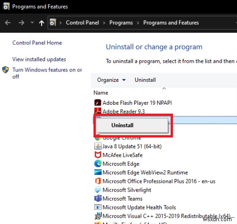Click the Adobe Flash Player icon
The height and width of the screenshot is (224, 237).
tap(98, 102)
